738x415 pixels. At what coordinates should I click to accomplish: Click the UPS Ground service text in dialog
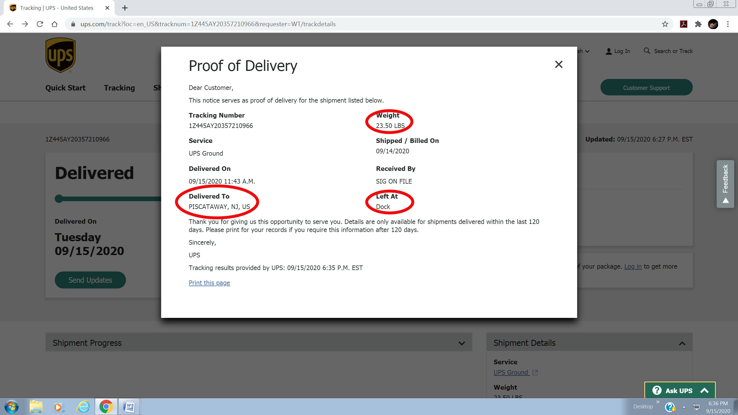[x=206, y=153]
